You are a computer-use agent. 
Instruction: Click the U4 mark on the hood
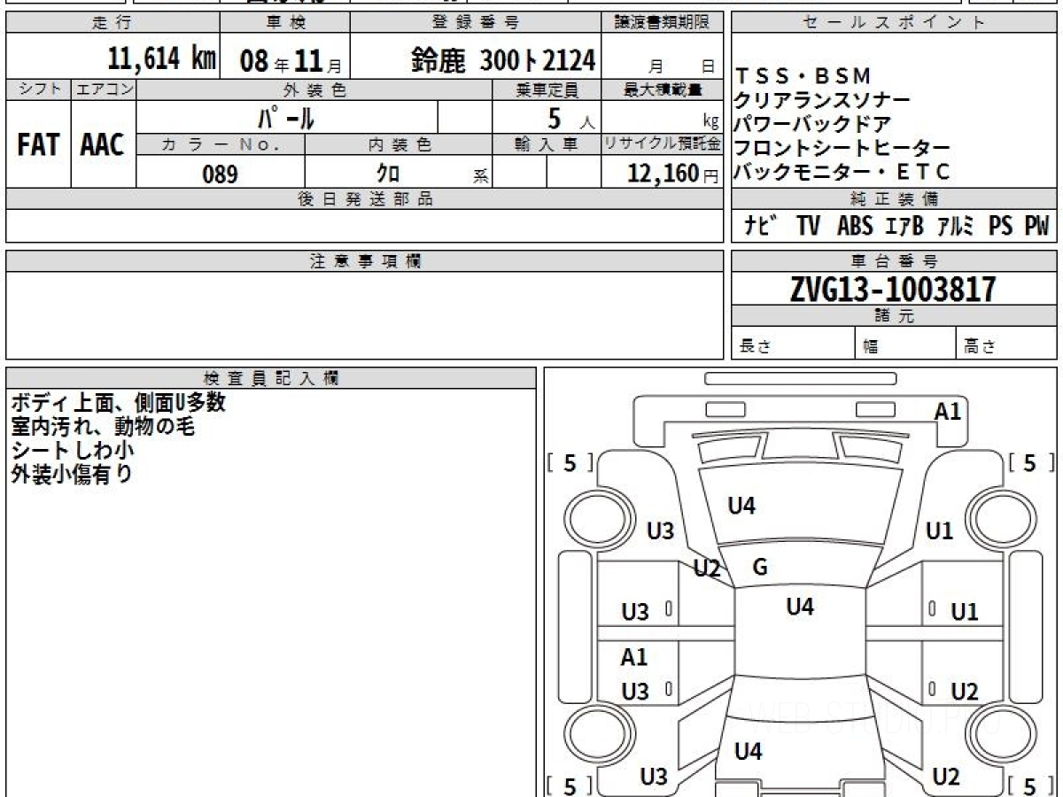pos(741,507)
